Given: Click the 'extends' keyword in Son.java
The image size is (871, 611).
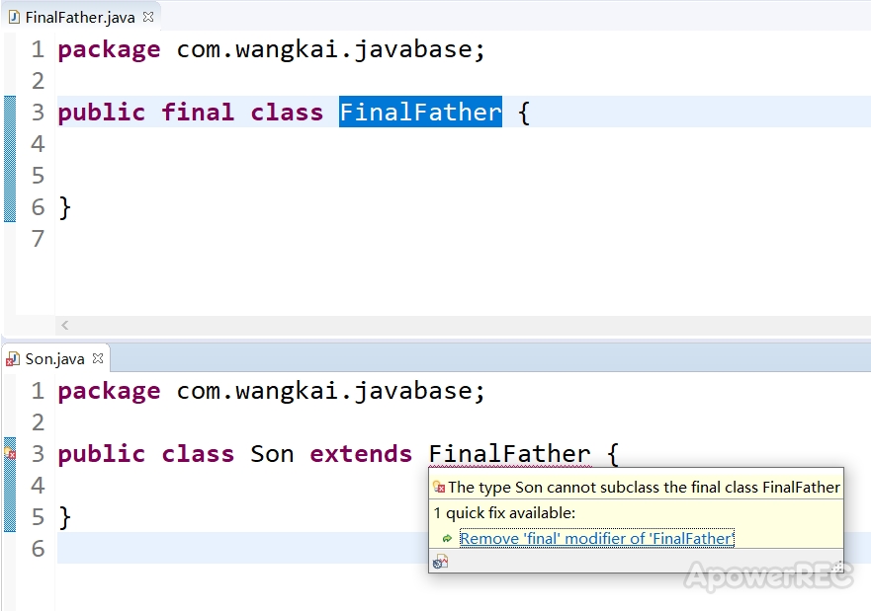Looking at the screenshot, I should [361, 453].
